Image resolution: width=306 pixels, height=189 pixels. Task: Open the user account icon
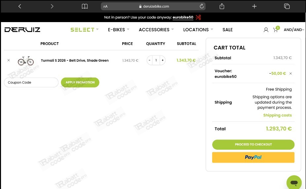(x=266, y=30)
